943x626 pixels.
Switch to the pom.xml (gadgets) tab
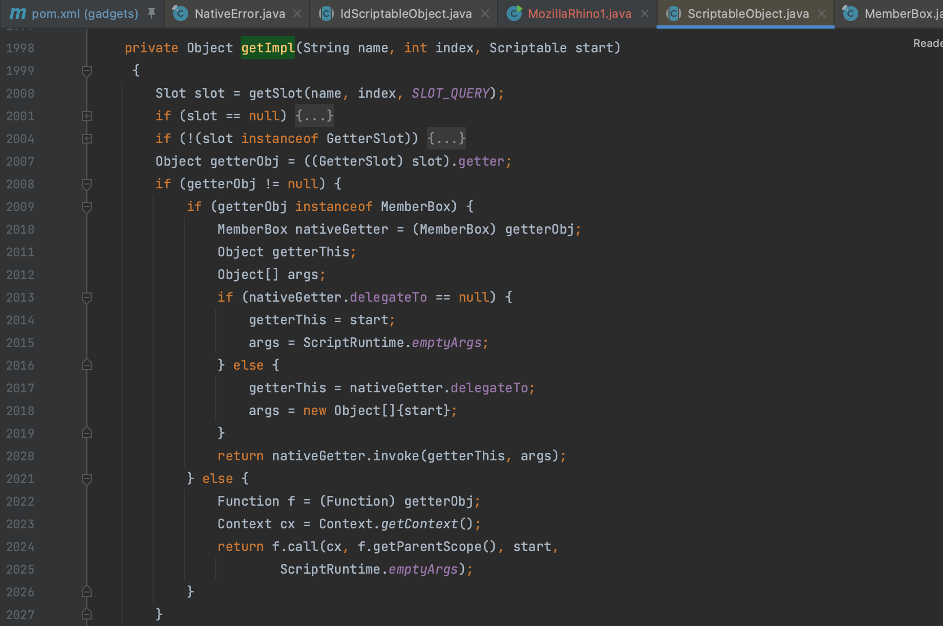(x=81, y=13)
